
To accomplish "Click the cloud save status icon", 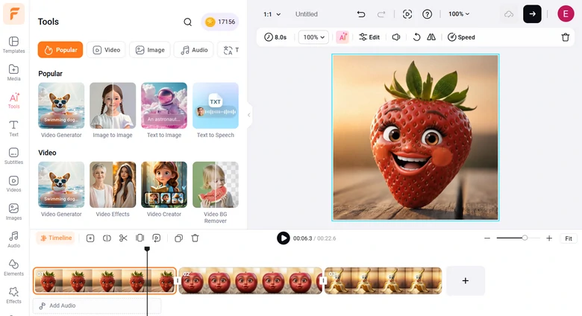I will (509, 14).
